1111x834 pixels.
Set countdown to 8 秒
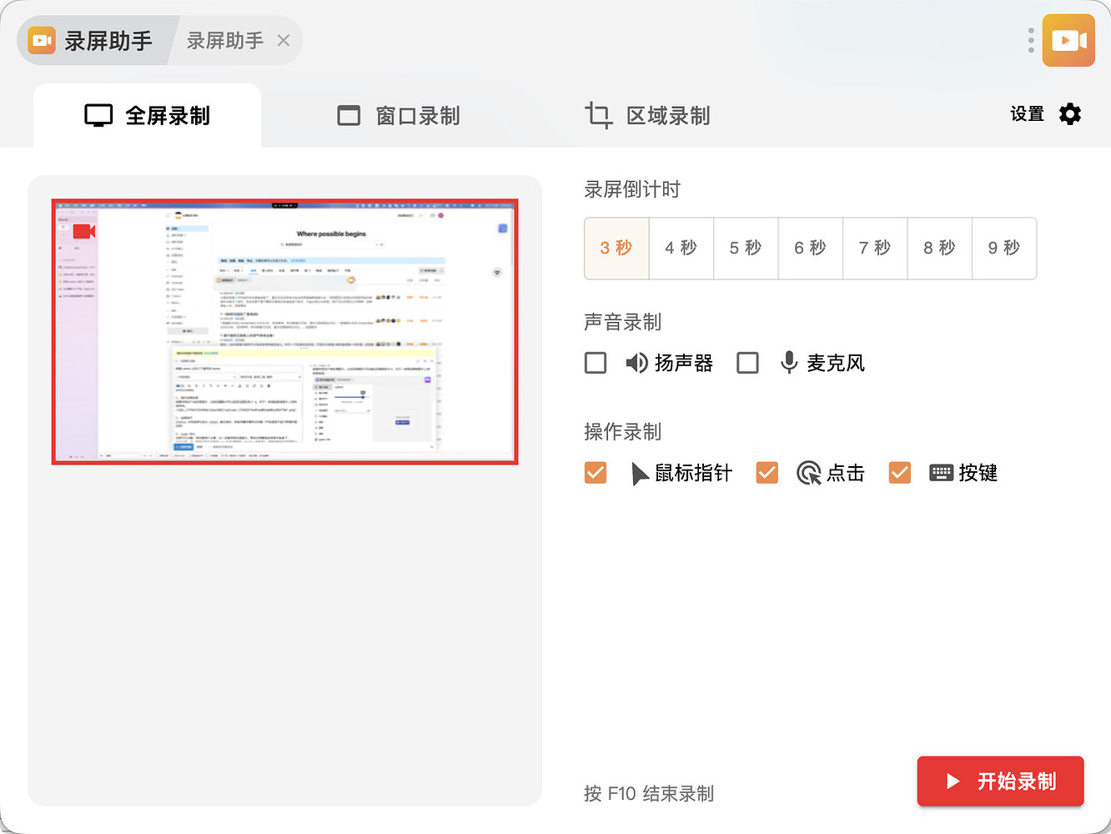tap(940, 248)
